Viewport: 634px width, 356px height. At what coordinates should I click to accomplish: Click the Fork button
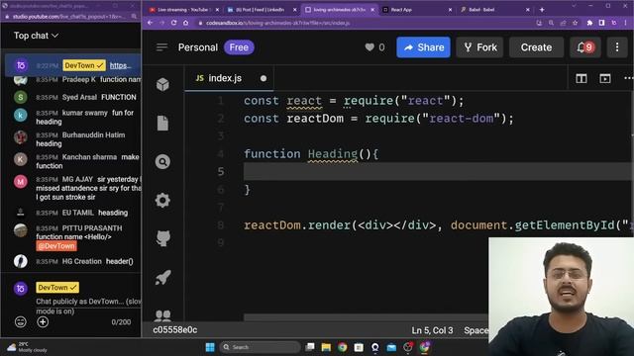(x=479, y=47)
